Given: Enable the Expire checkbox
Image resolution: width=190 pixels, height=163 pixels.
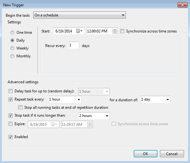Looking at the screenshot, I should tap(11, 124).
